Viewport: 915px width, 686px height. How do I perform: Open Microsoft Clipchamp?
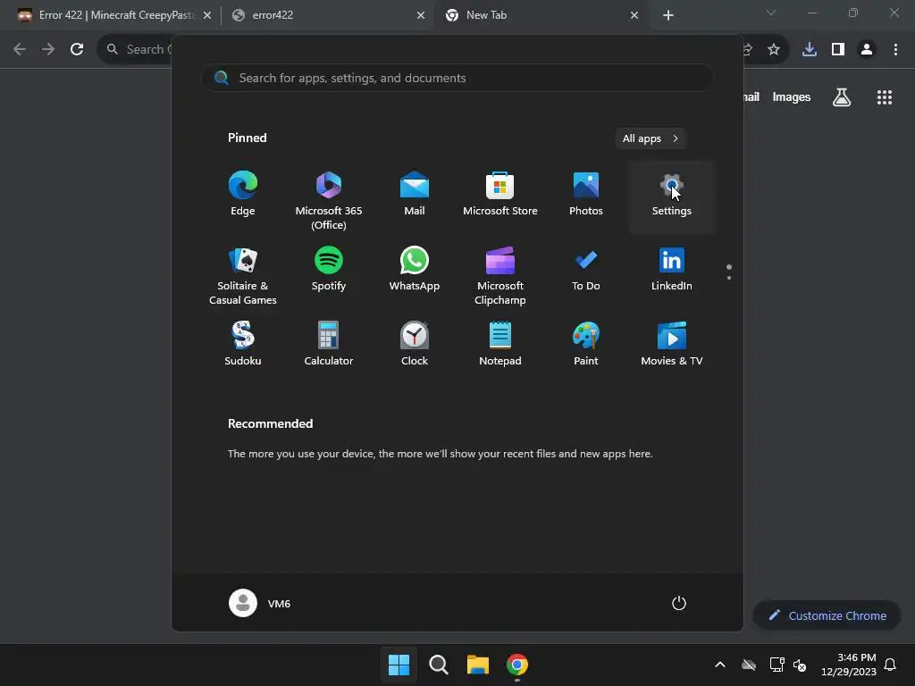[500, 274]
